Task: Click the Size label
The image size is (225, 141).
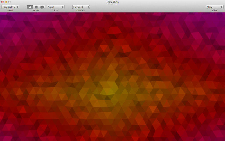Action: coord(56,11)
